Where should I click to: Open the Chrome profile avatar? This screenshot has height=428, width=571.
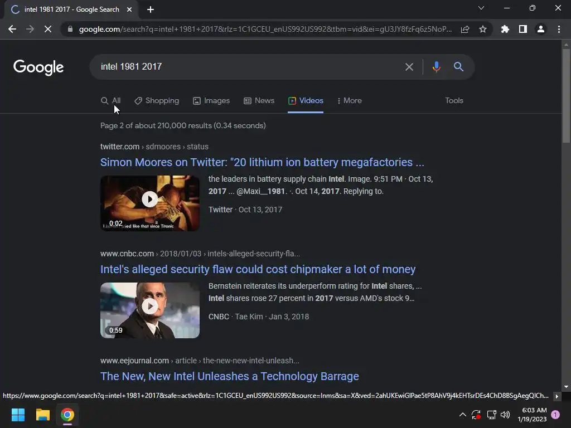pyautogui.click(x=541, y=29)
